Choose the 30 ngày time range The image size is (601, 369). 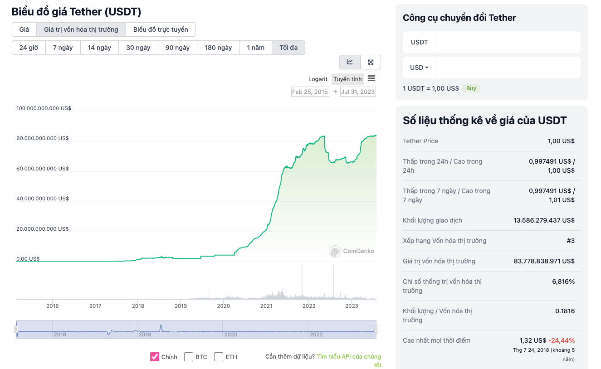pos(138,48)
